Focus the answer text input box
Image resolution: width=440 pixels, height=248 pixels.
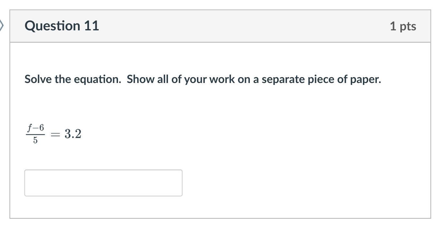pyautogui.click(x=103, y=183)
